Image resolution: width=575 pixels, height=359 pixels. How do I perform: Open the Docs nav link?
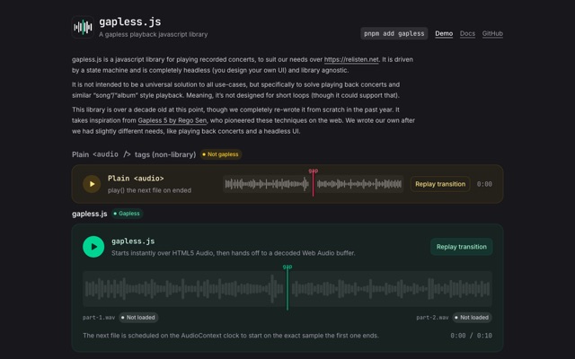click(x=467, y=33)
